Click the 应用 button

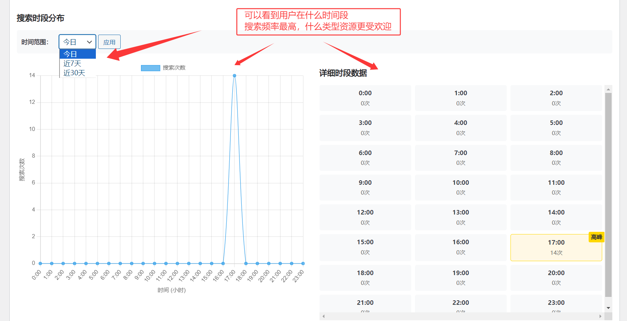(109, 42)
